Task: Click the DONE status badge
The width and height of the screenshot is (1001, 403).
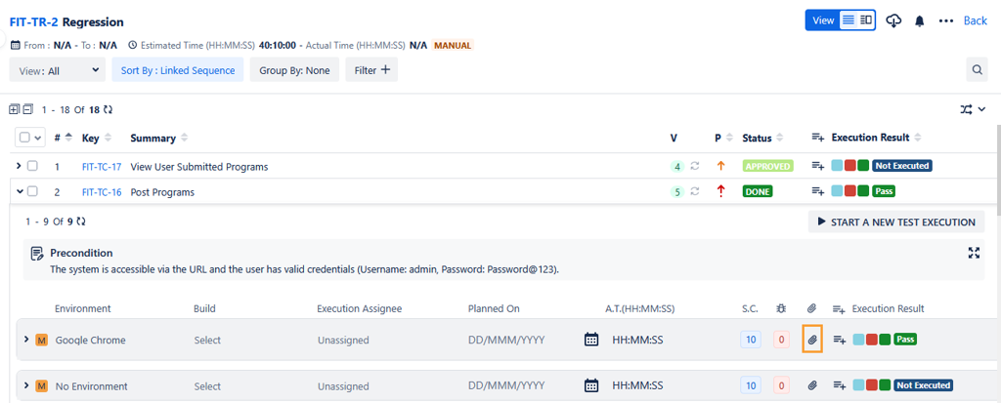Action: coord(758,191)
